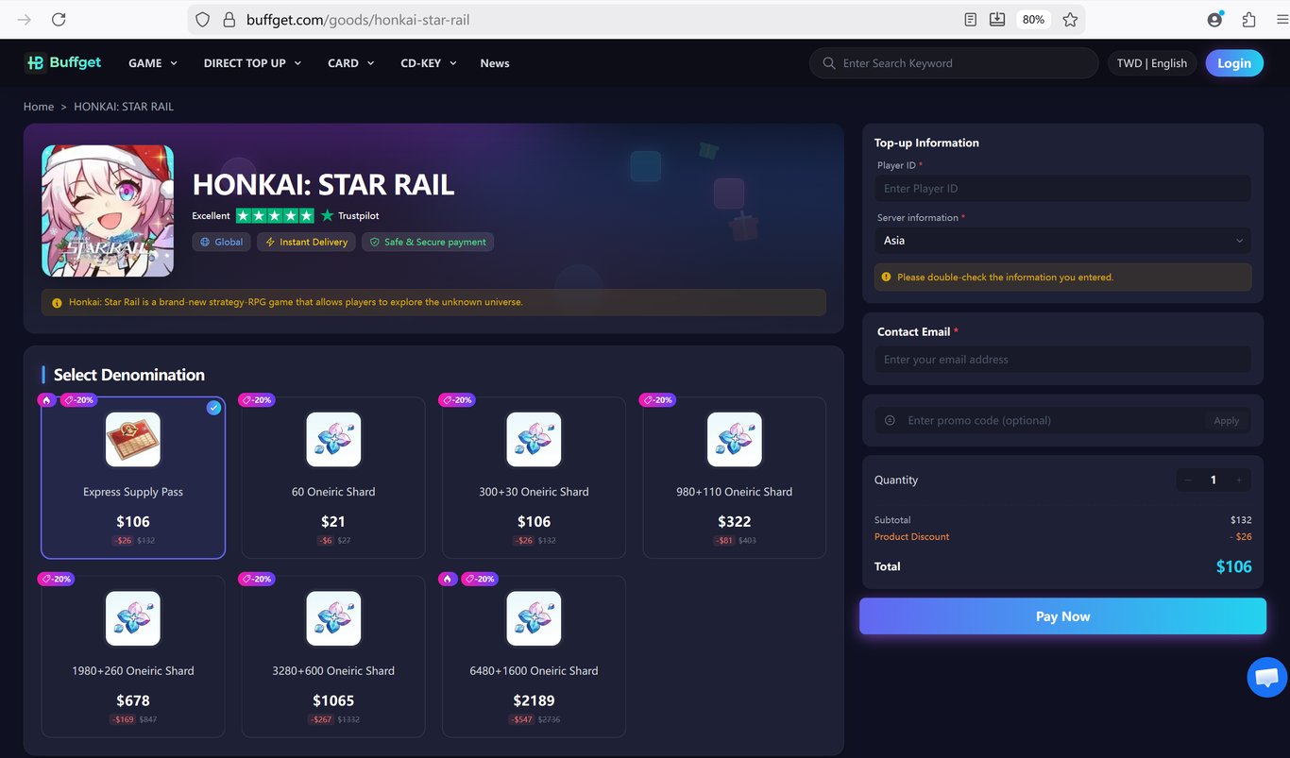Click the 980+110 Oneiric Shard crystal icon
1290x758 pixels.
(x=735, y=439)
